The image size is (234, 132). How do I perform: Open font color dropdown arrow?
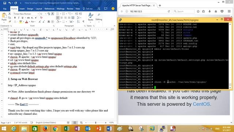[x=29, y=22]
